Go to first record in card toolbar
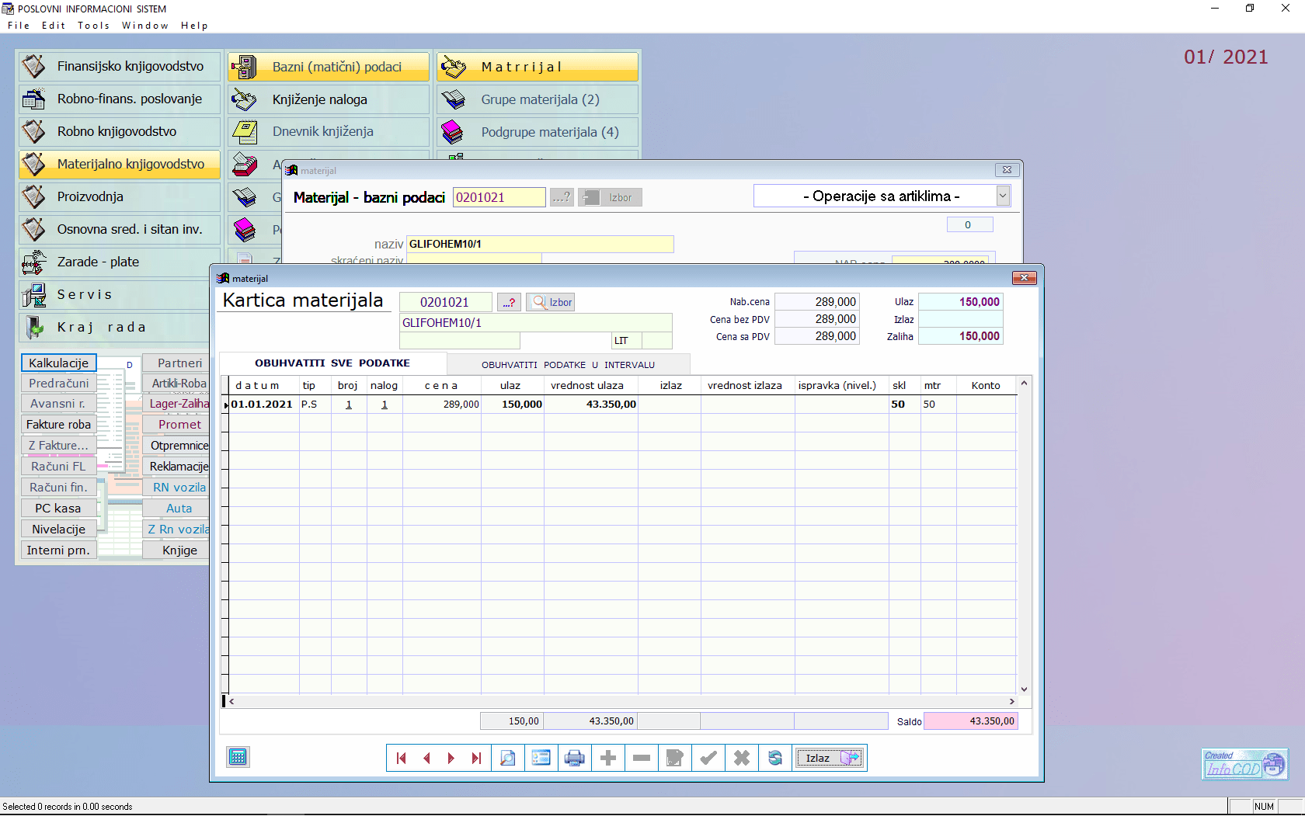Screen dimensions: 1305x837 point(401,758)
